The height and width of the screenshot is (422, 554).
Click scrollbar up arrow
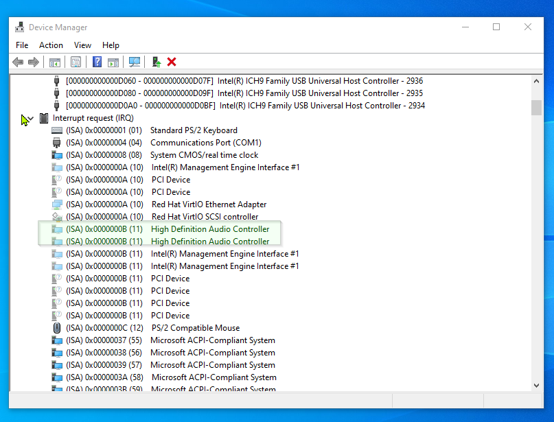[x=536, y=81]
